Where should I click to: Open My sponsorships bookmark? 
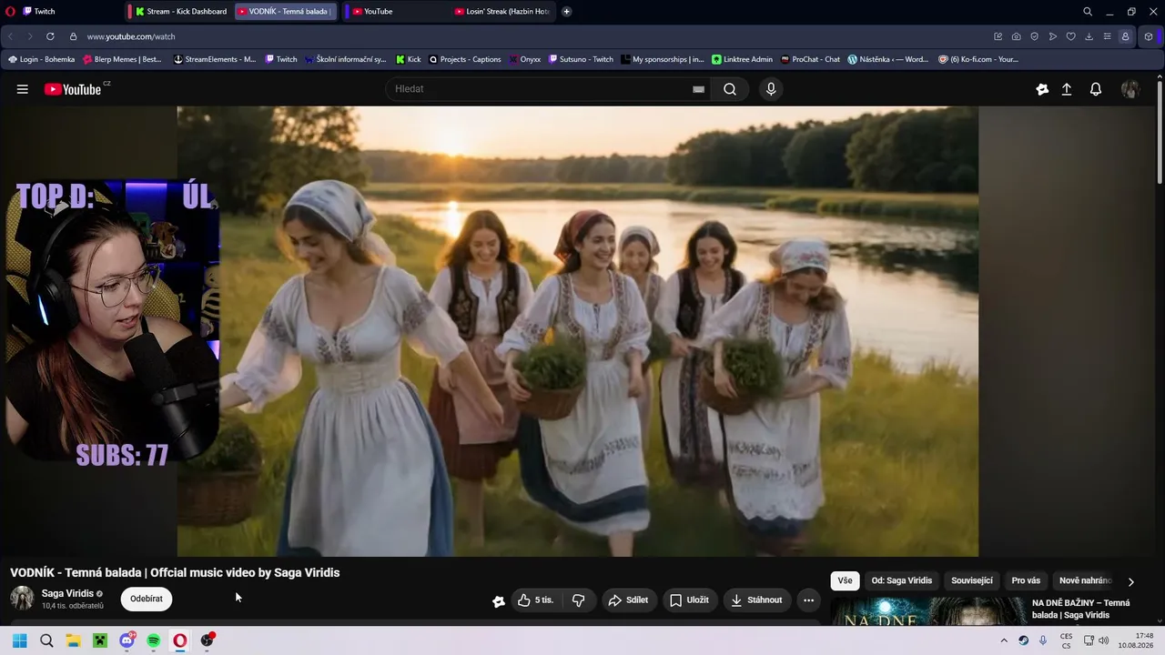[x=663, y=59]
